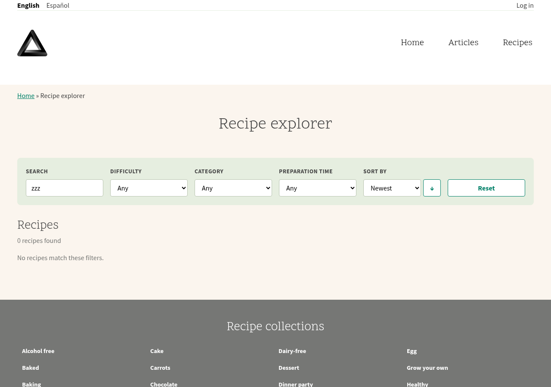This screenshot has width=551, height=387.
Task: Open the Cake recipe collection
Action: 157,351
